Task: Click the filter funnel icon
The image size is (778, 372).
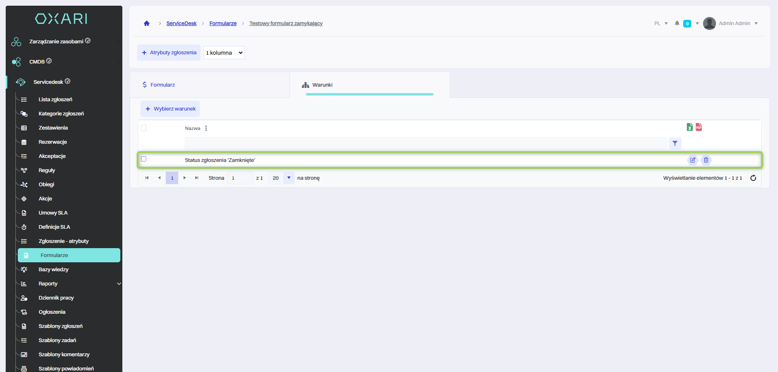Action: [675, 143]
